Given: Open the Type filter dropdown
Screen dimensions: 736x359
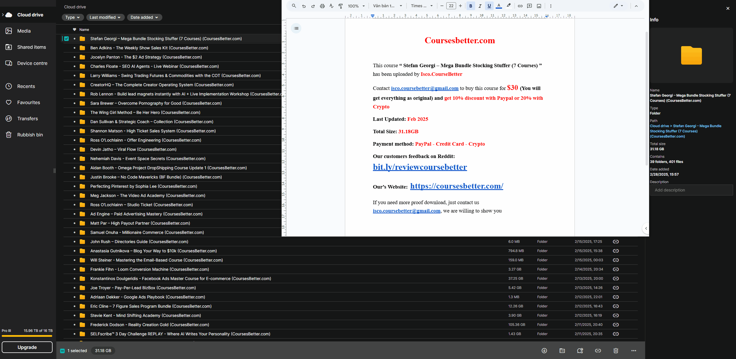Looking at the screenshot, I should 73,17.
